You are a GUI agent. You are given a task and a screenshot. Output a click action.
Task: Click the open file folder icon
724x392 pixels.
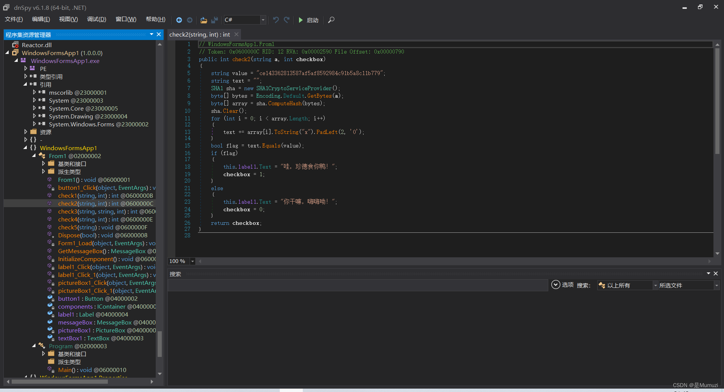[204, 20]
